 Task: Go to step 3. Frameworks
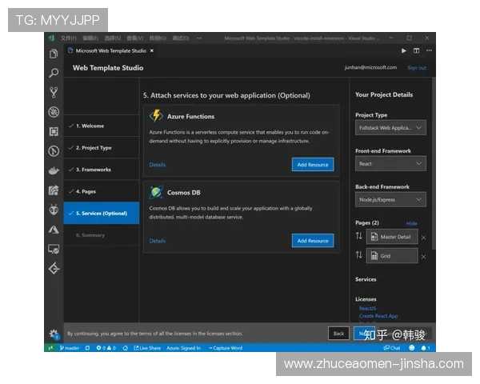tap(94, 170)
